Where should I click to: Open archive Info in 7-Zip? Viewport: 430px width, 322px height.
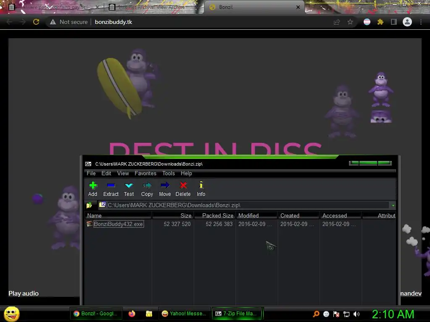pos(201,189)
